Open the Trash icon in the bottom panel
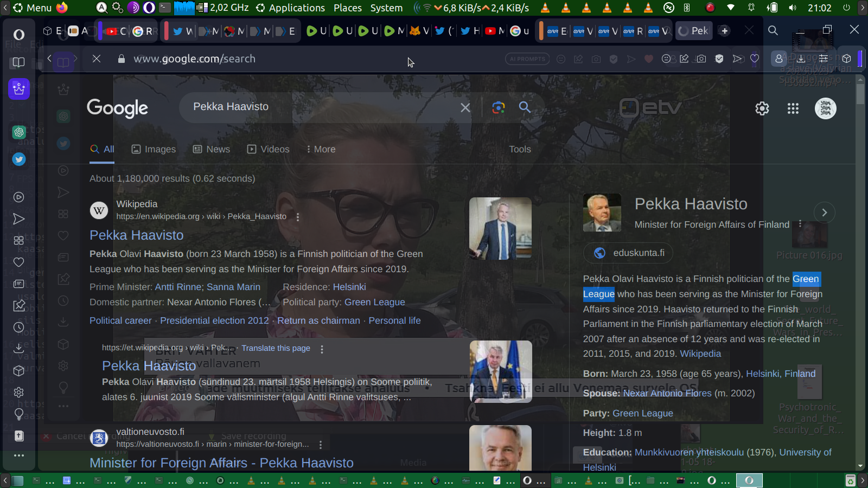 (x=851, y=480)
